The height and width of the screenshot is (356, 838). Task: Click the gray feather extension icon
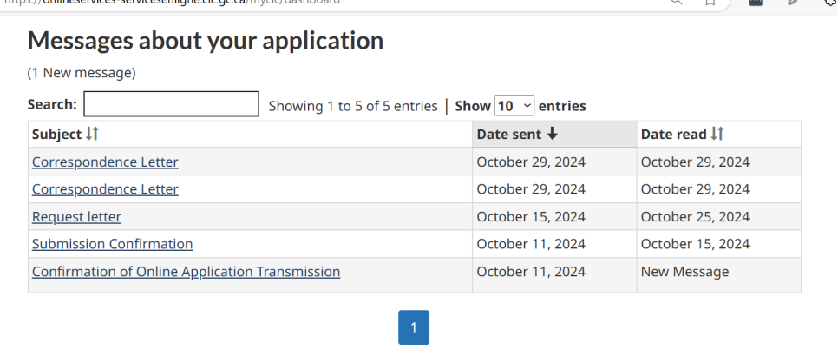pos(794,2)
